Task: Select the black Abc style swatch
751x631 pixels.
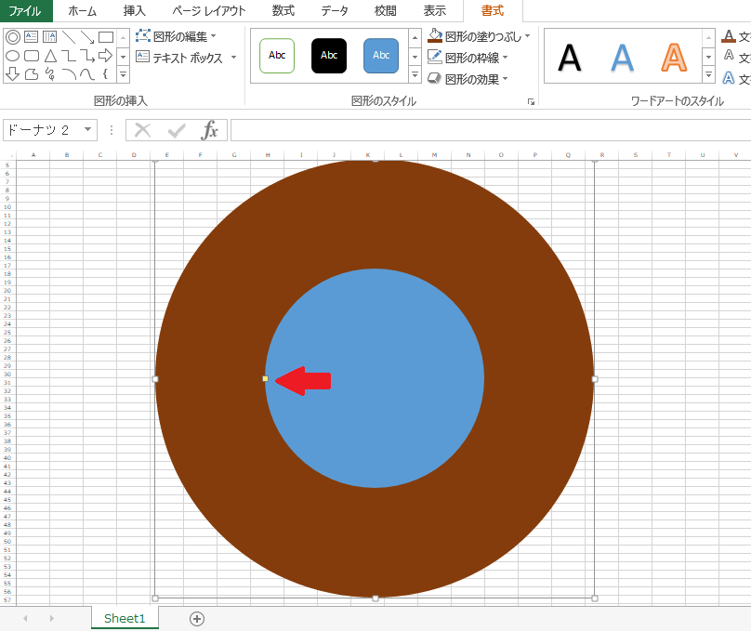Action: 328,56
